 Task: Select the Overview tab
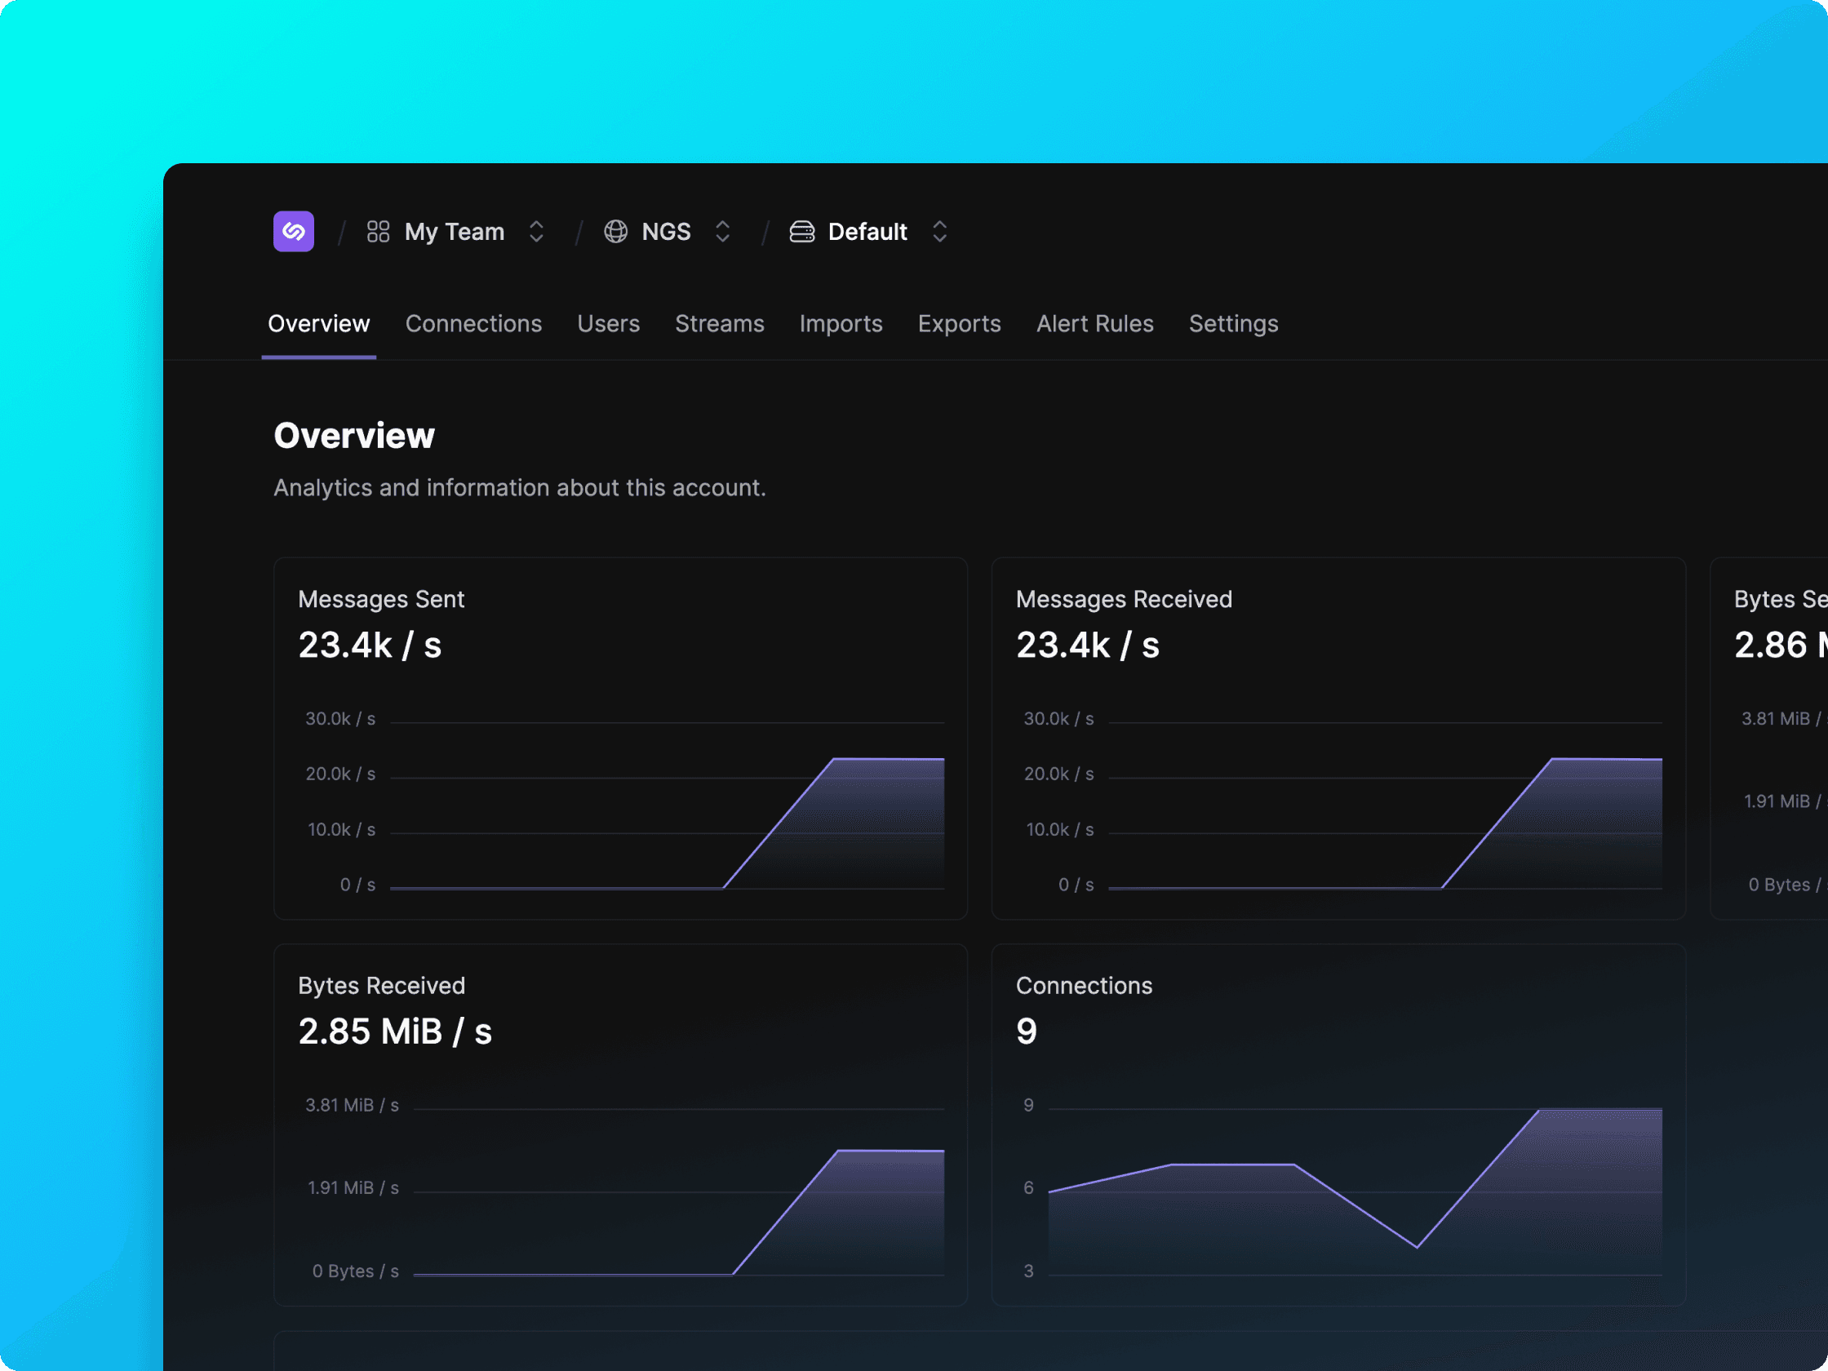tap(319, 323)
